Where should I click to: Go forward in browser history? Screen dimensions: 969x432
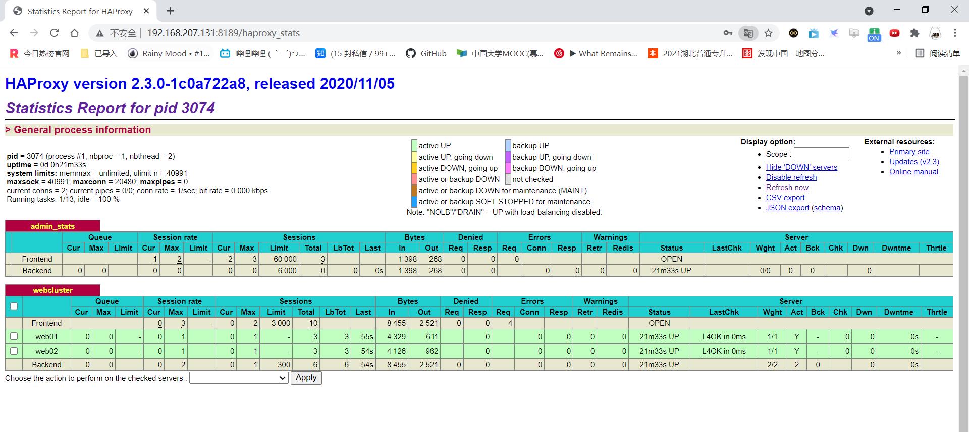[x=34, y=33]
